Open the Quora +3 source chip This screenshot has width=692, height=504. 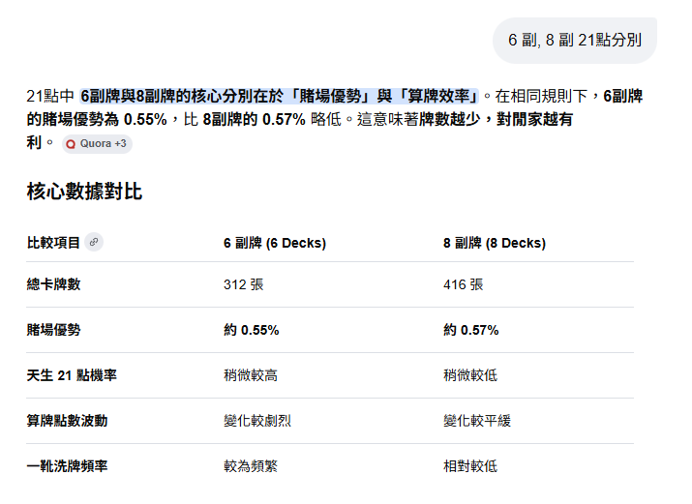97,144
